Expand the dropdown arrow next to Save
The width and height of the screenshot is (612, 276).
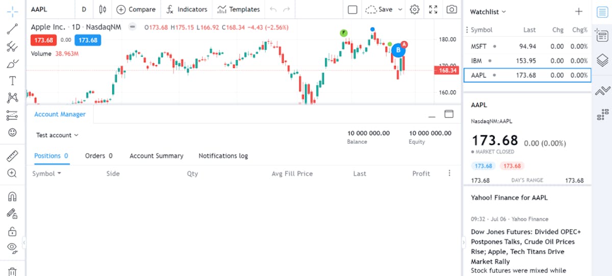pos(400,9)
